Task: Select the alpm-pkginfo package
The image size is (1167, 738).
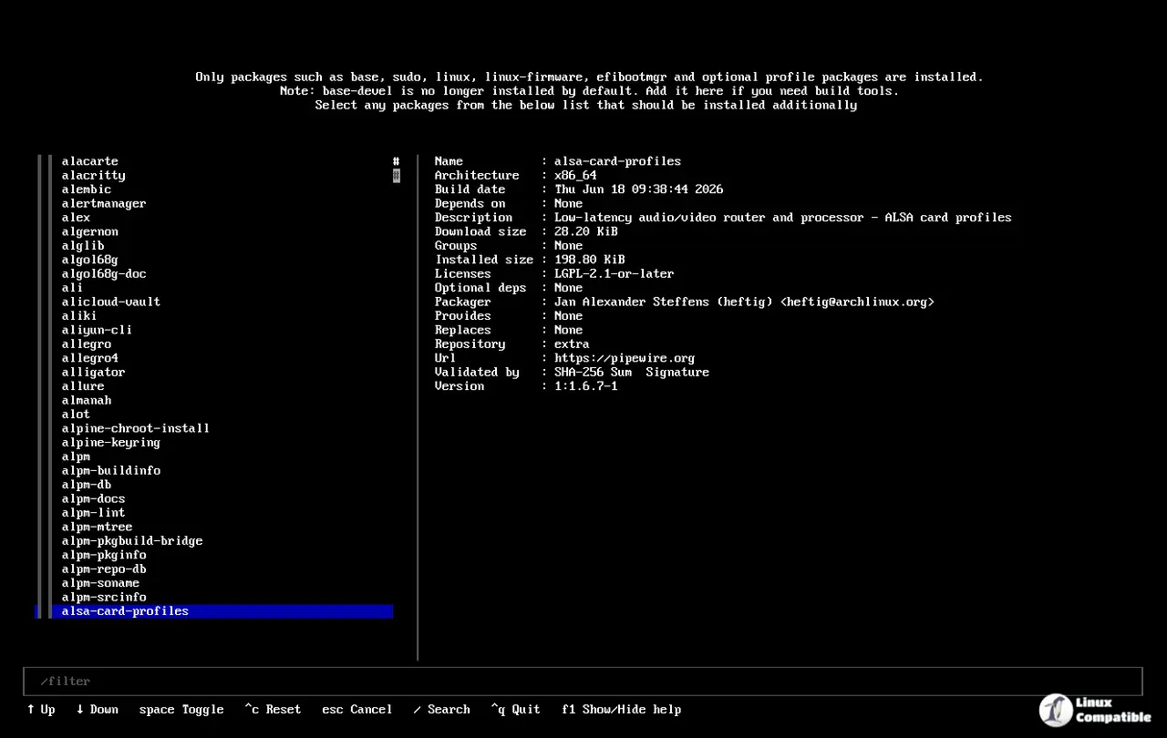Action: tap(104, 555)
